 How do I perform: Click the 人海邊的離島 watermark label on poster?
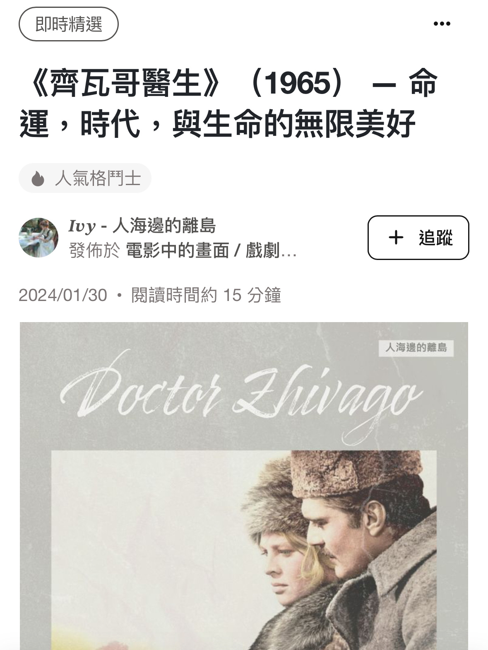pyautogui.click(x=416, y=347)
